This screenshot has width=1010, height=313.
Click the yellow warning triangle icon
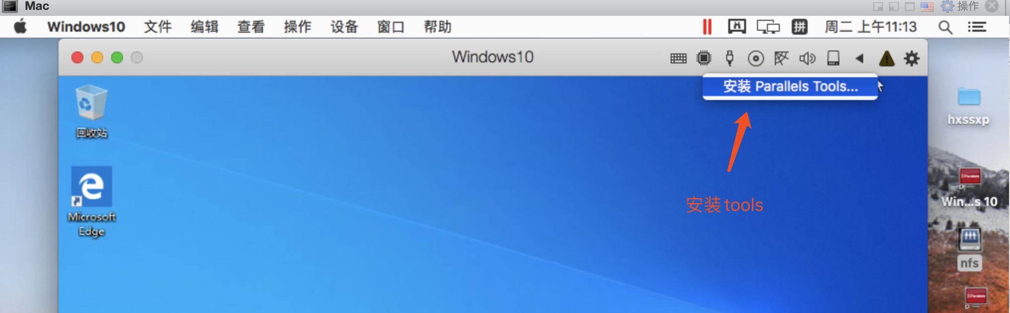pyautogui.click(x=886, y=58)
